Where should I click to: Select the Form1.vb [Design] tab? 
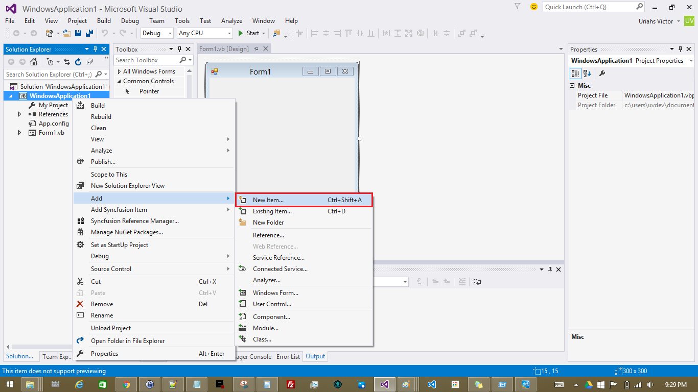[x=224, y=49]
